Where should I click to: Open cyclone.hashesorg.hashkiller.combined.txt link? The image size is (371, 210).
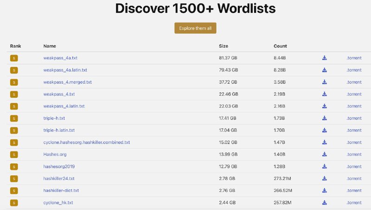pos(87,142)
